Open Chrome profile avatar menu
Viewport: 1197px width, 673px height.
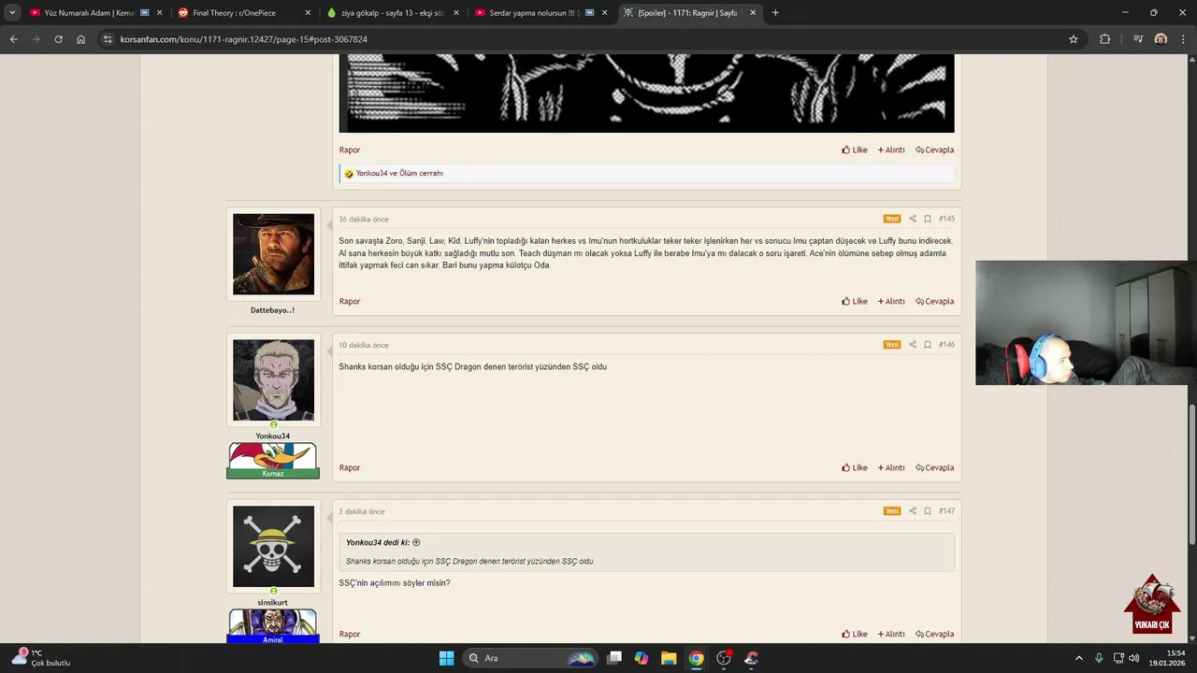click(x=1161, y=39)
